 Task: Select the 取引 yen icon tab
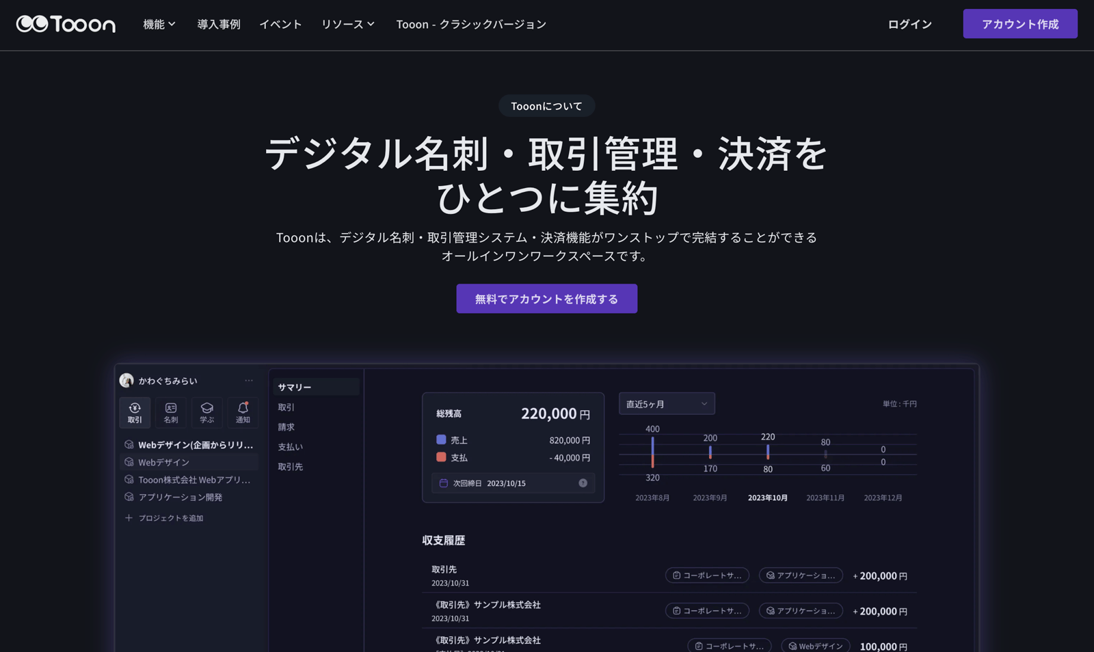click(135, 413)
